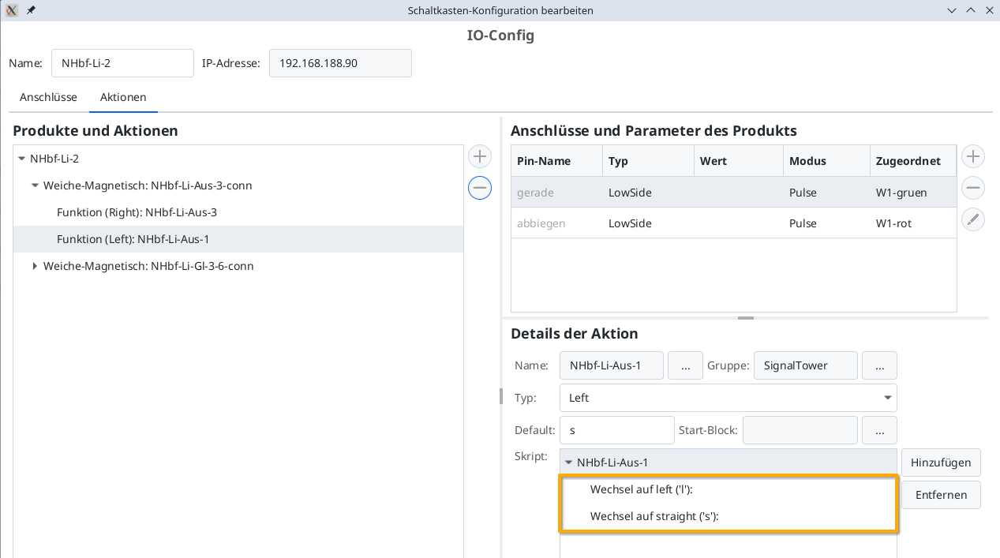Collapse the NHbf-Li-Aus-1 script node

coord(568,463)
